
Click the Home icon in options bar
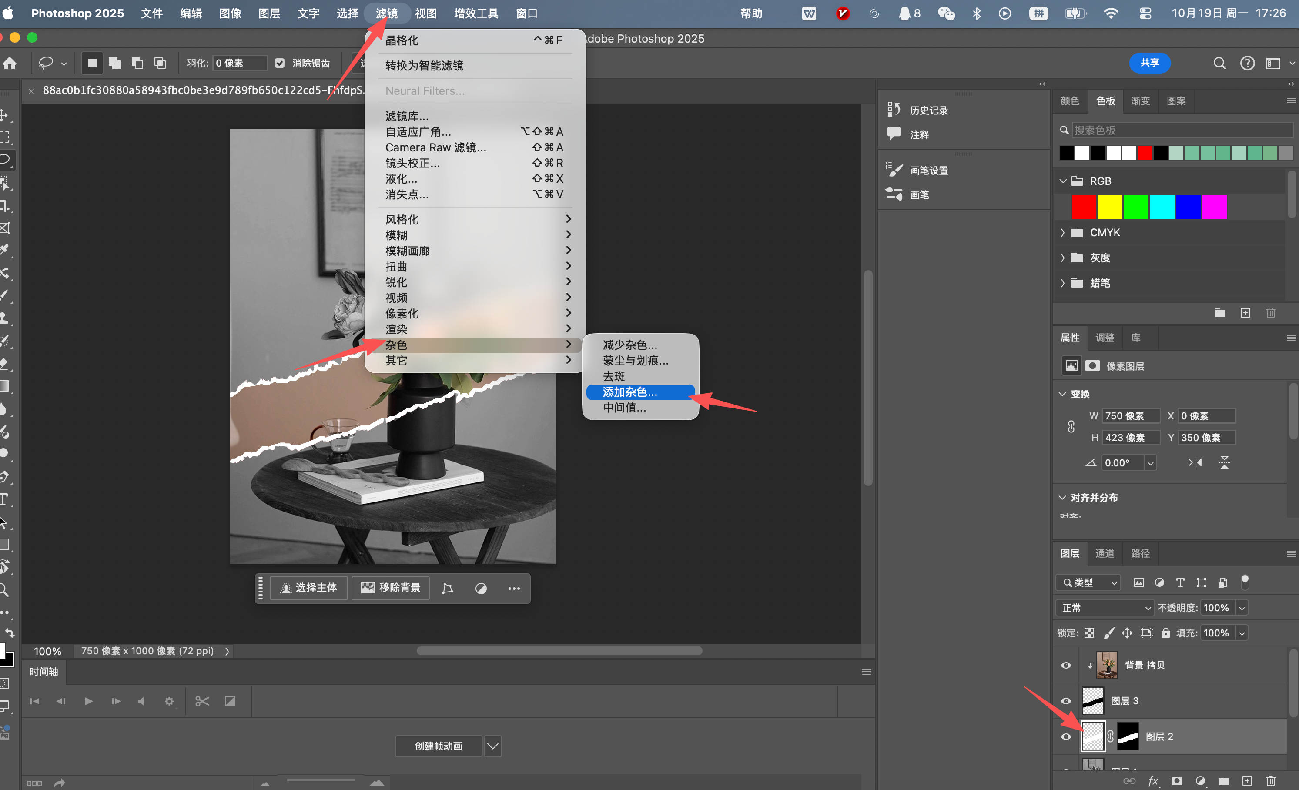tap(10, 63)
